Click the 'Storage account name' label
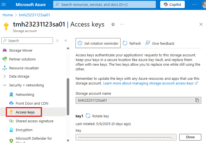The width and height of the screenshot is (206, 143). (93, 94)
